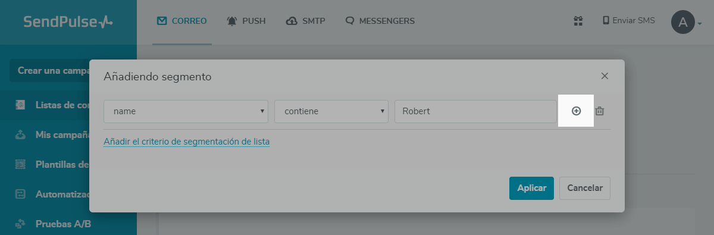714x235 pixels.
Task: Open the MESSENGERS tab
Action: click(380, 21)
